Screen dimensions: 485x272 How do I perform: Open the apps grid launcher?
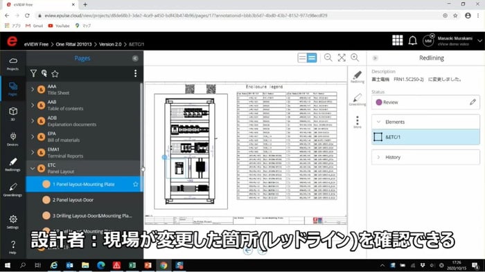point(398,41)
